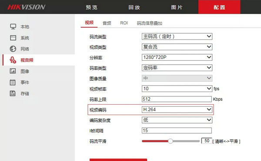Click the 分辨率 label
This screenshot has width=261, height=161.
point(96,58)
